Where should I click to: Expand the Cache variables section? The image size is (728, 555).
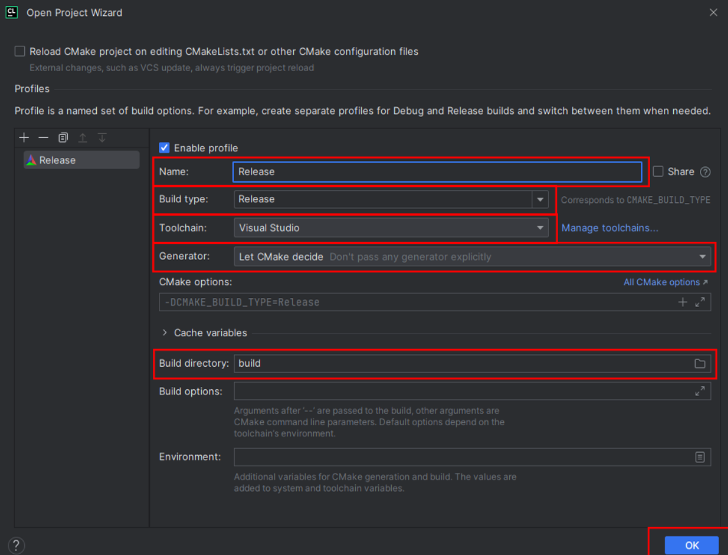(x=164, y=333)
